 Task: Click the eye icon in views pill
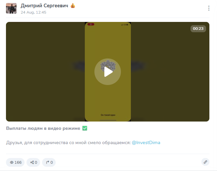tap(12, 162)
